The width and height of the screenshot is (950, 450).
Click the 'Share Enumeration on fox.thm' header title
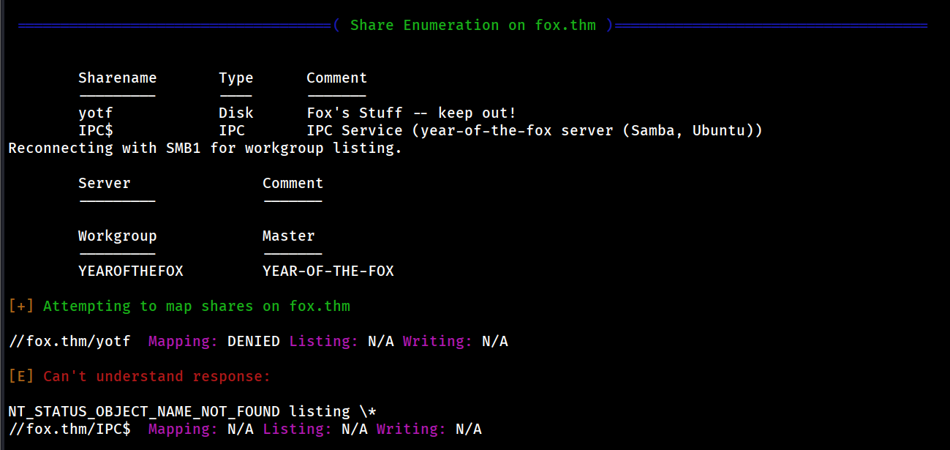[472, 26]
